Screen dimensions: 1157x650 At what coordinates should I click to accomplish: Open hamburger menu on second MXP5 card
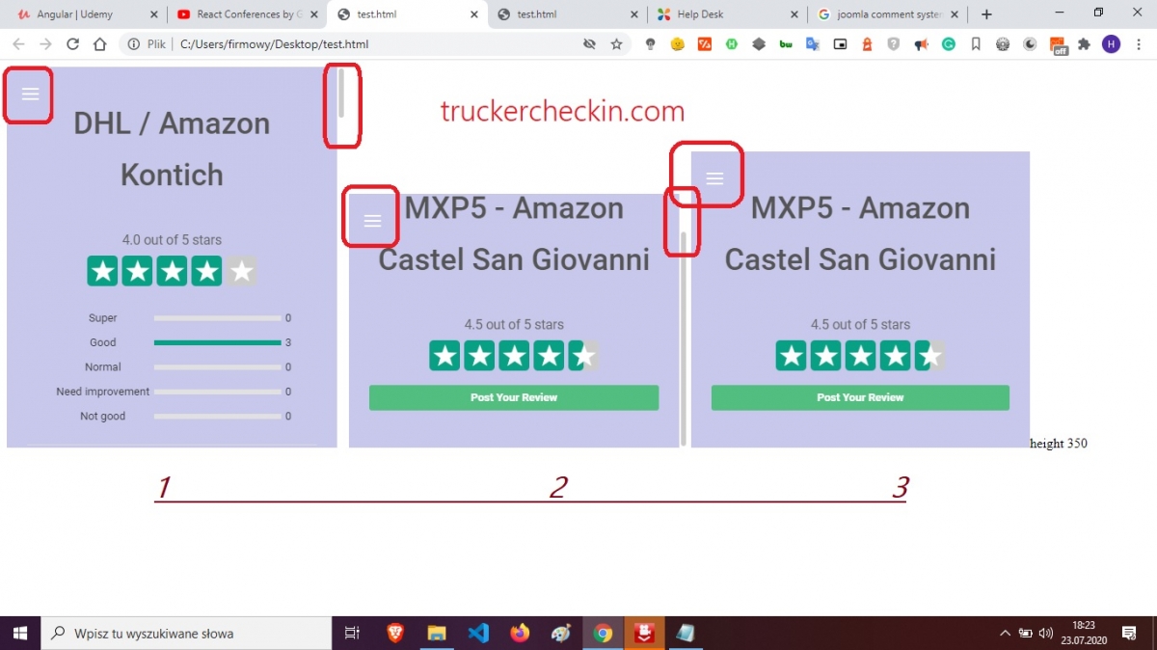pos(372,221)
